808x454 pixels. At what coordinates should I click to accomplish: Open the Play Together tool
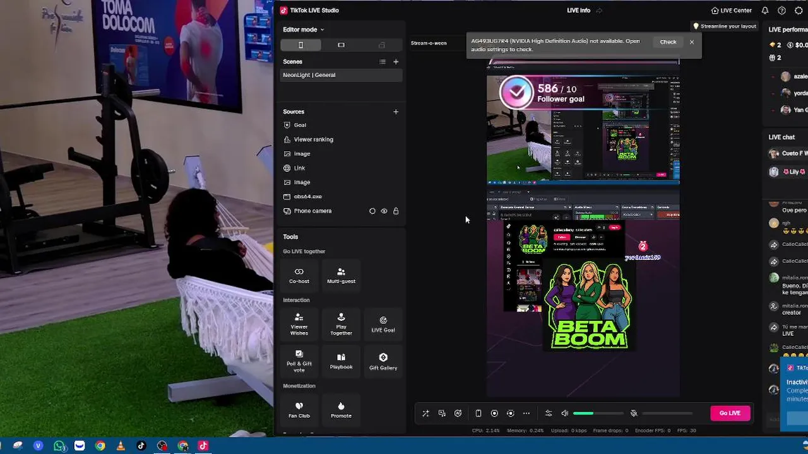tap(341, 324)
